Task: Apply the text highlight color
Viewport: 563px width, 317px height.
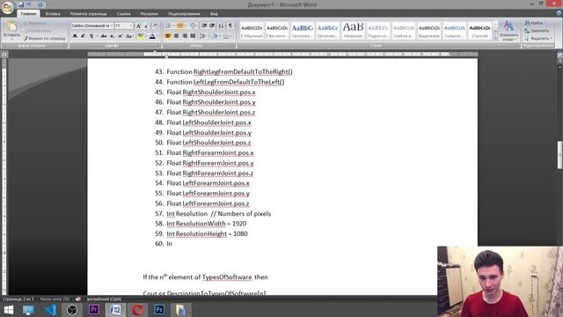Action: tap(141, 36)
